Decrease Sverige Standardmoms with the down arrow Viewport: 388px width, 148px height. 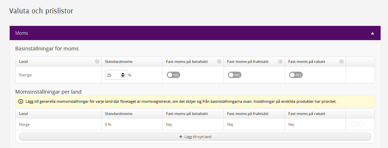123,76
